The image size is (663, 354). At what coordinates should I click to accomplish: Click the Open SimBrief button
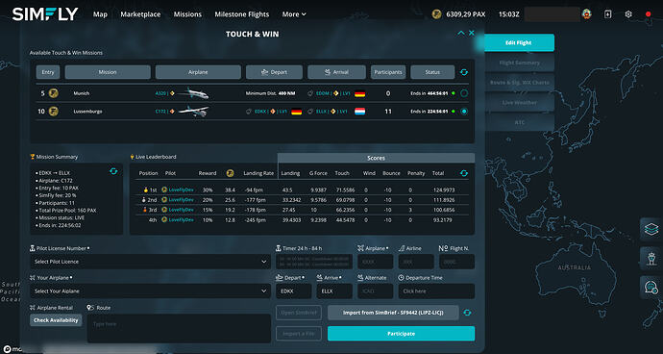click(299, 313)
